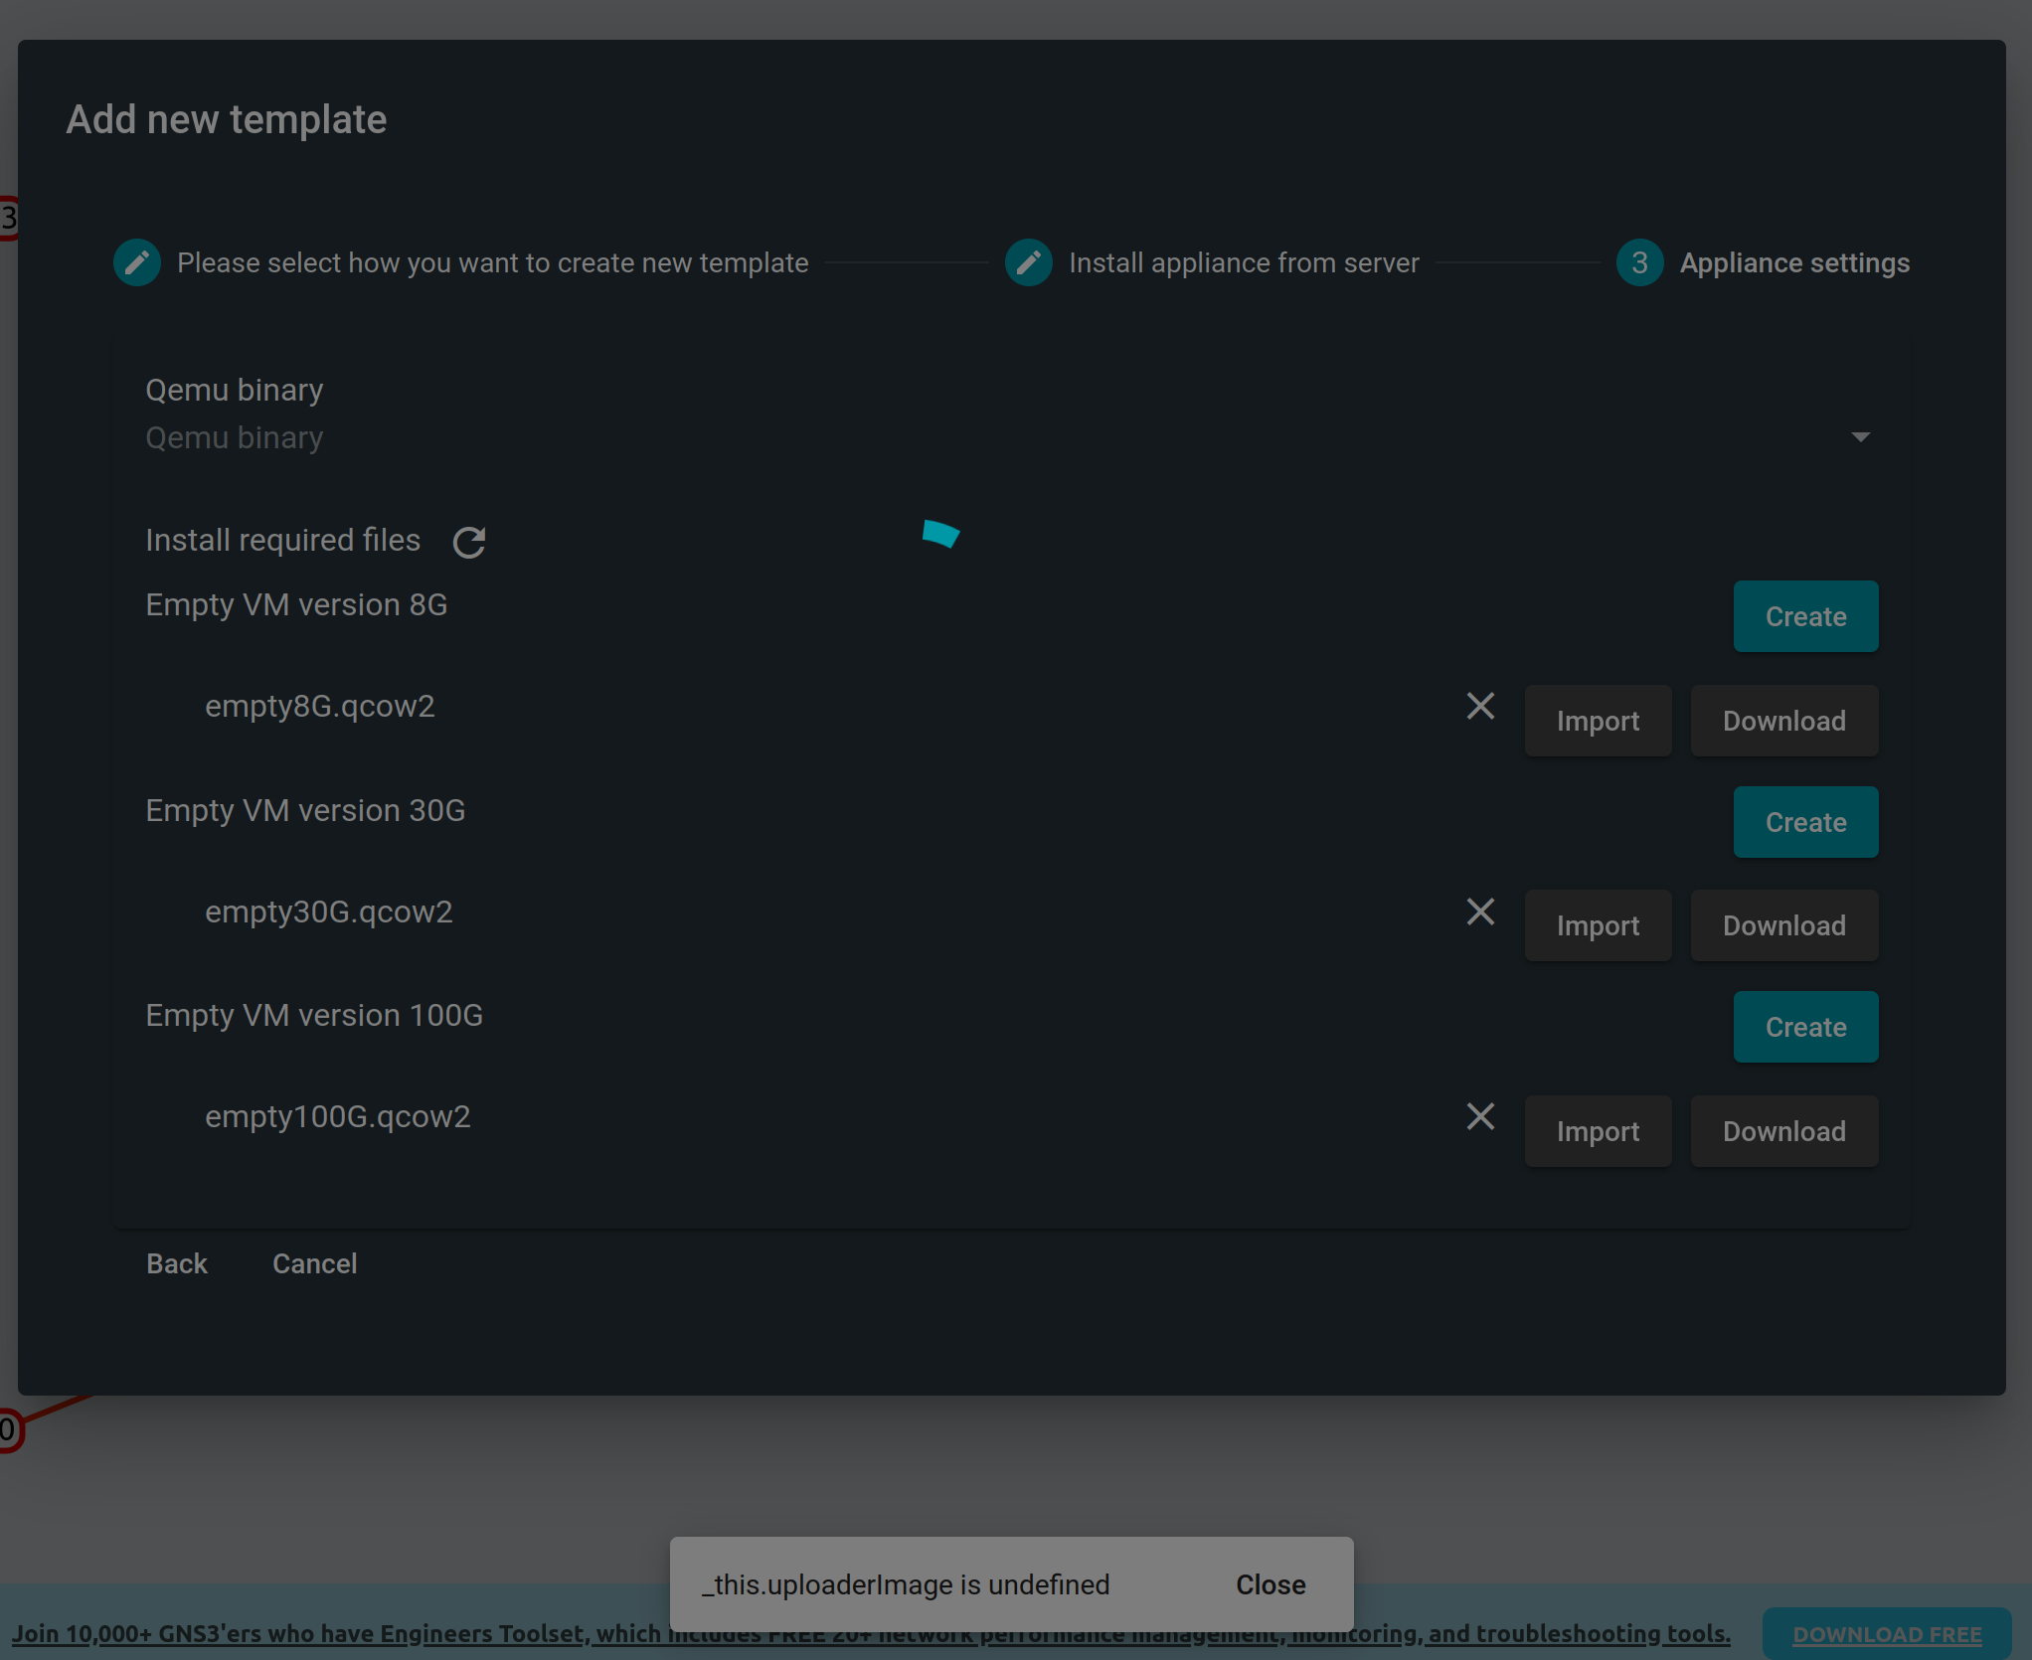This screenshot has height=1660, width=2032.
Task: Remove empty100G.qcow2 using its X icon
Action: (x=1479, y=1116)
